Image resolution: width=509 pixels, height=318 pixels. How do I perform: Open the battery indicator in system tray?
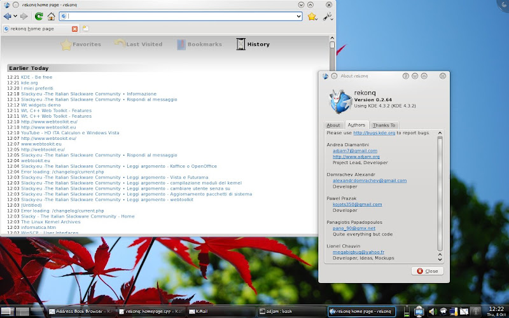(x=407, y=312)
